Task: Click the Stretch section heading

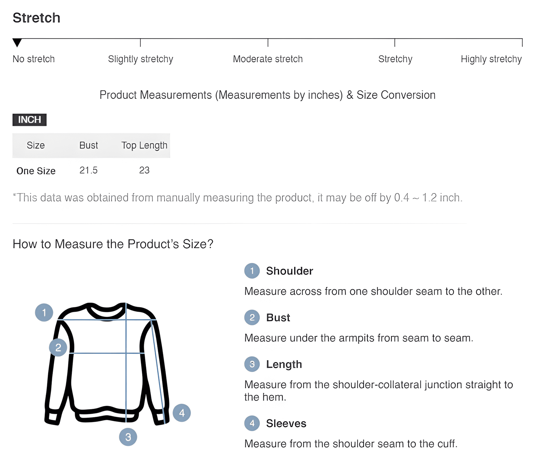Action: pyautogui.click(x=37, y=18)
